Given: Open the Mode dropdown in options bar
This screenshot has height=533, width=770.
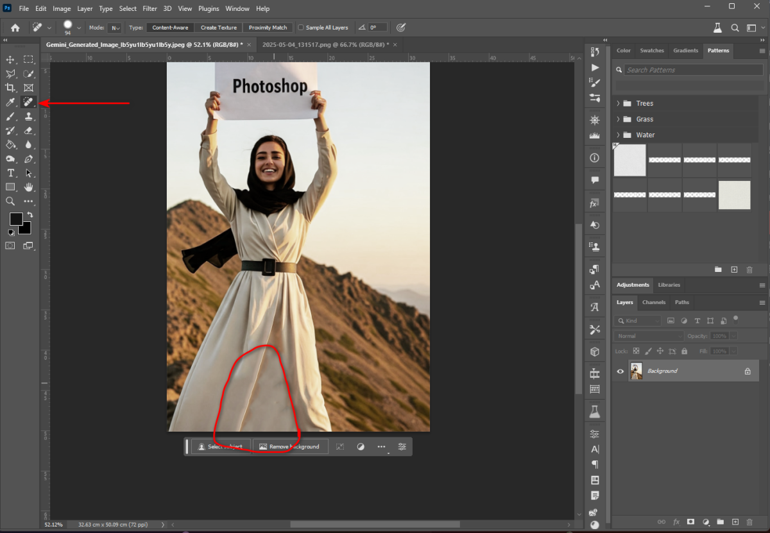Looking at the screenshot, I should 114,28.
